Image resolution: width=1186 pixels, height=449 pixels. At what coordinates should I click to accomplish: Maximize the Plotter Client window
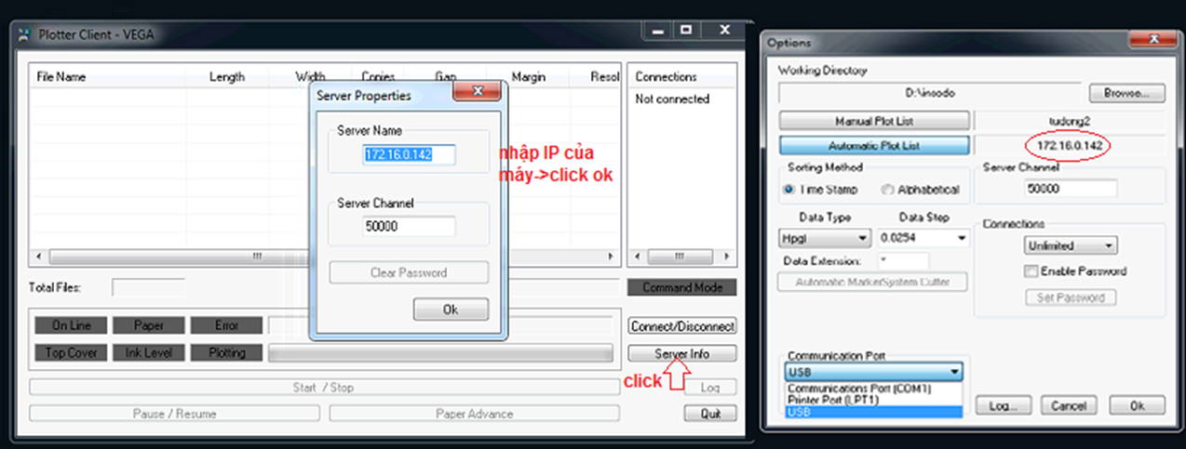(x=686, y=31)
